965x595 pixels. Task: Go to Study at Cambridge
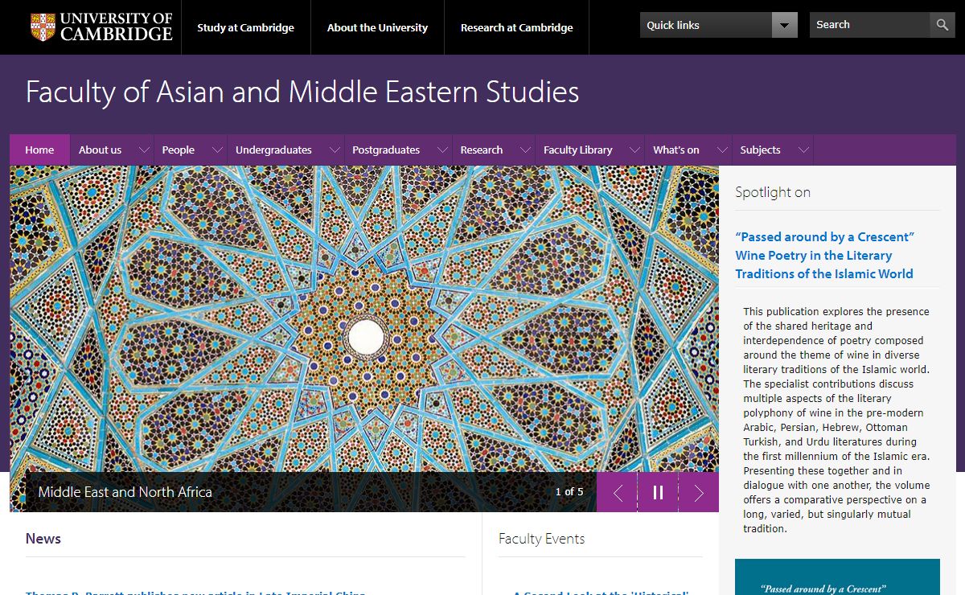tap(246, 27)
